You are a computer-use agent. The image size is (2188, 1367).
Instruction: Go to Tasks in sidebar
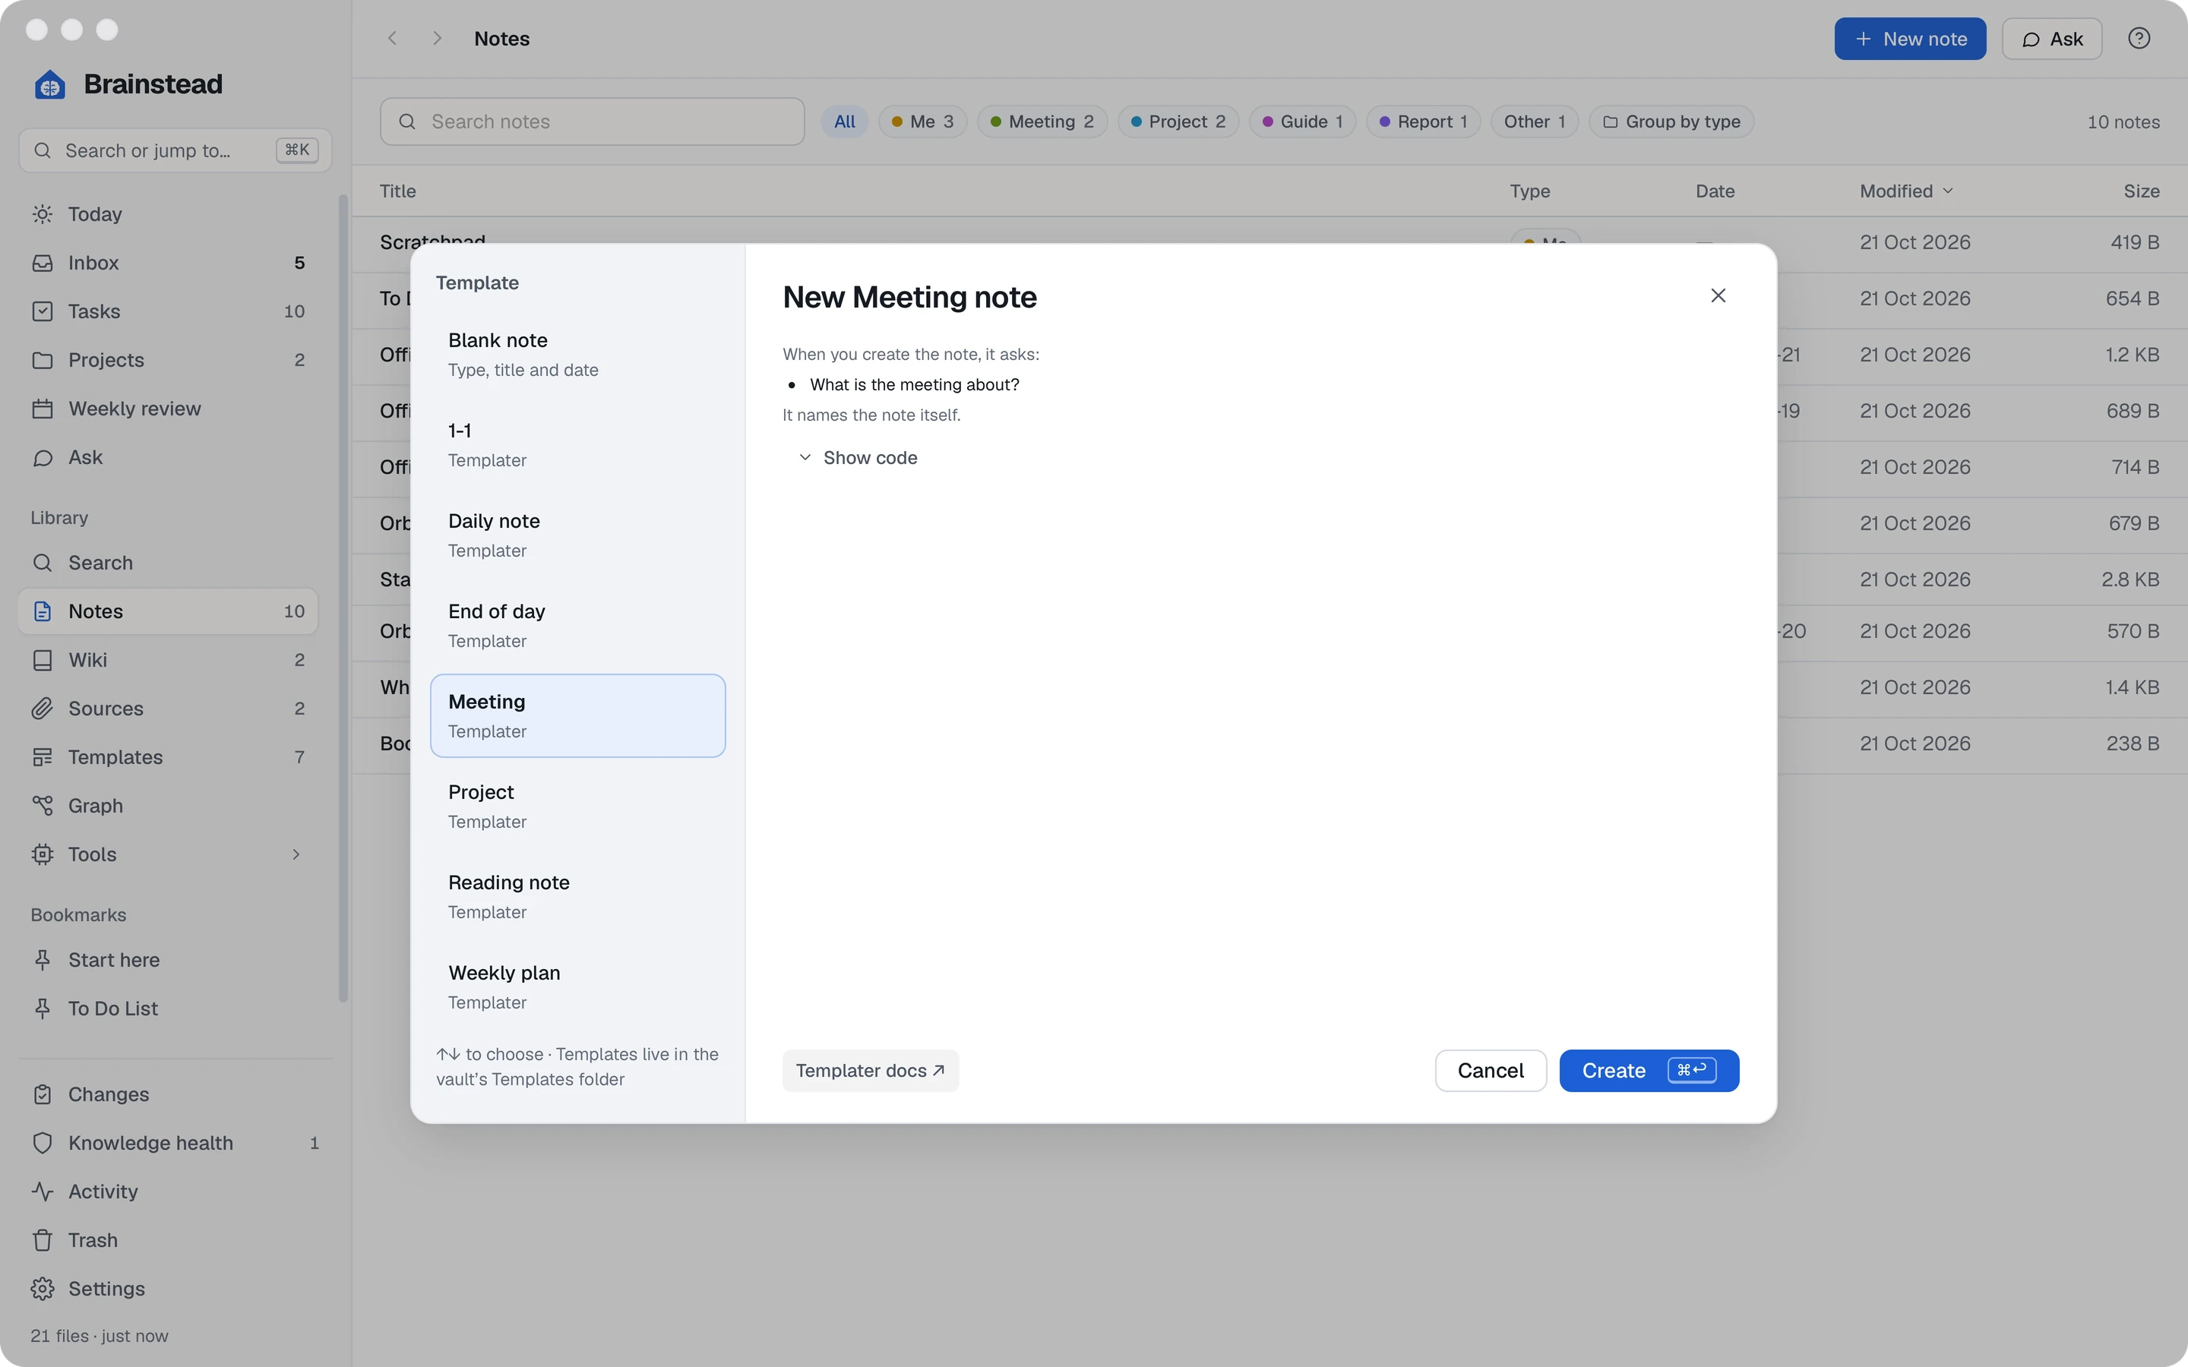coord(167,311)
